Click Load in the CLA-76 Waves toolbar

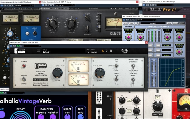pos(127,8)
